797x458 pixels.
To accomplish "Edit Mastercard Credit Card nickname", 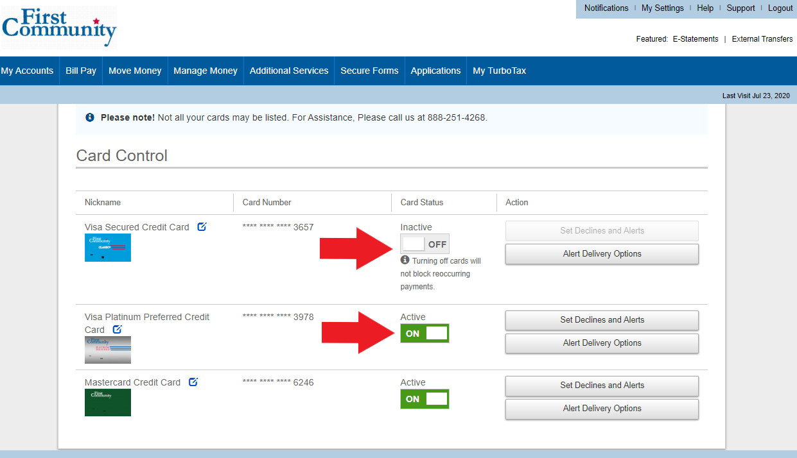I will [193, 382].
